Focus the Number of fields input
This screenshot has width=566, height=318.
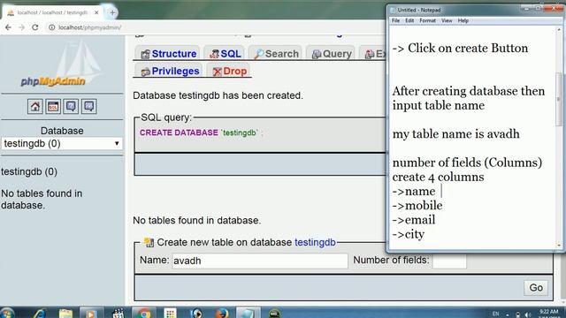pyautogui.click(x=449, y=261)
